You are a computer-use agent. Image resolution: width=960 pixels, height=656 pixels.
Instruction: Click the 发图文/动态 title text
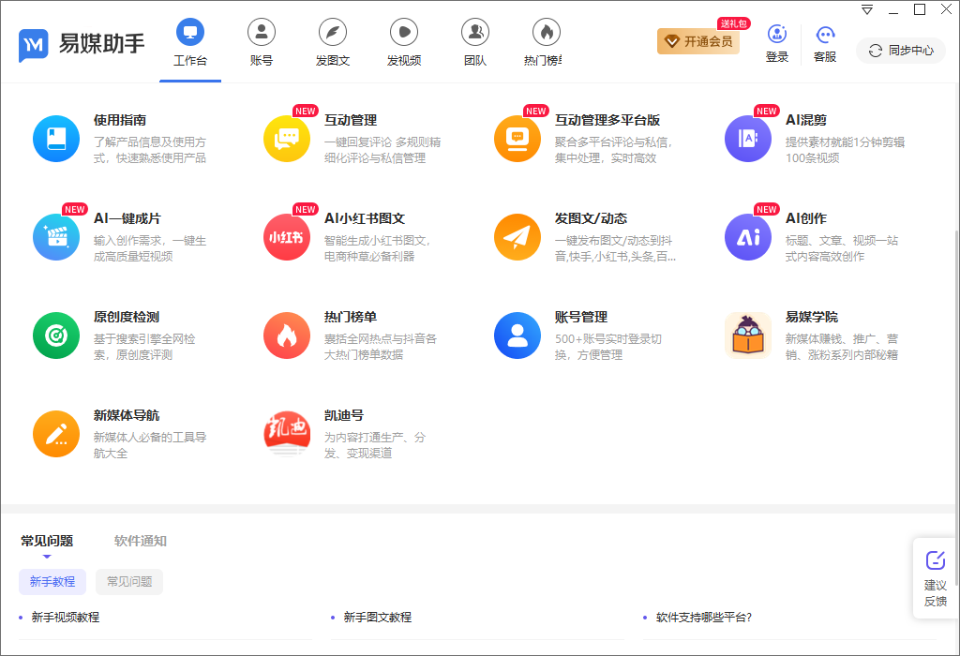click(x=591, y=218)
